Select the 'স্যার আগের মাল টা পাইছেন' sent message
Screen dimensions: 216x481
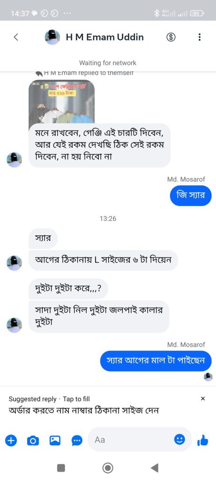pos(156,360)
